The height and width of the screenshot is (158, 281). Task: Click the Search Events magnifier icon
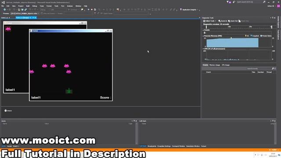point(273,68)
